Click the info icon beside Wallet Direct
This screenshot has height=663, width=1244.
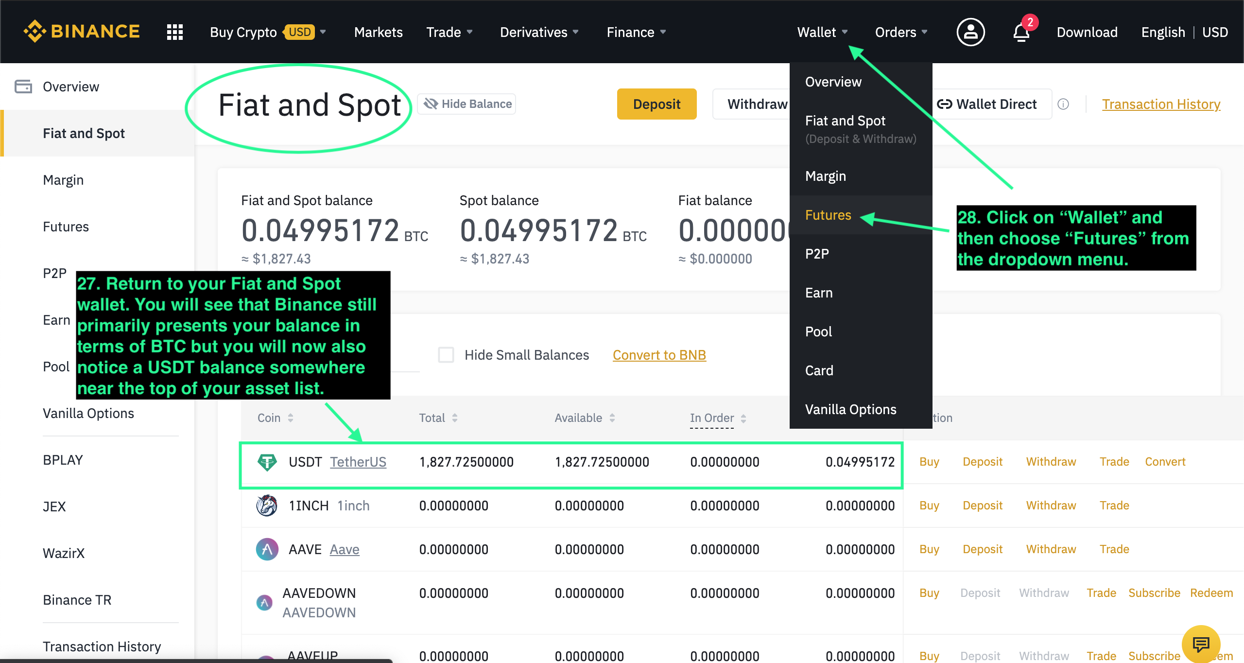(1063, 104)
